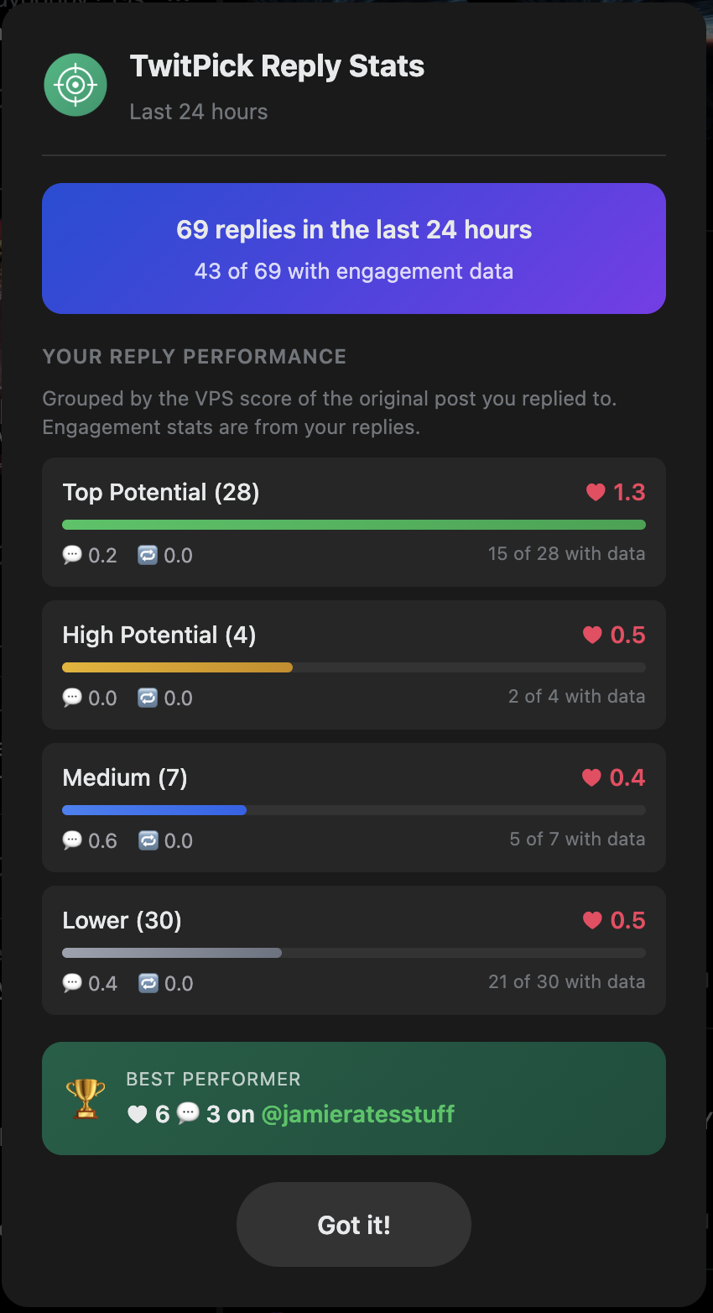Click the yellow High Potential progress bar
This screenshot has height=1313, width=713.
177,668
